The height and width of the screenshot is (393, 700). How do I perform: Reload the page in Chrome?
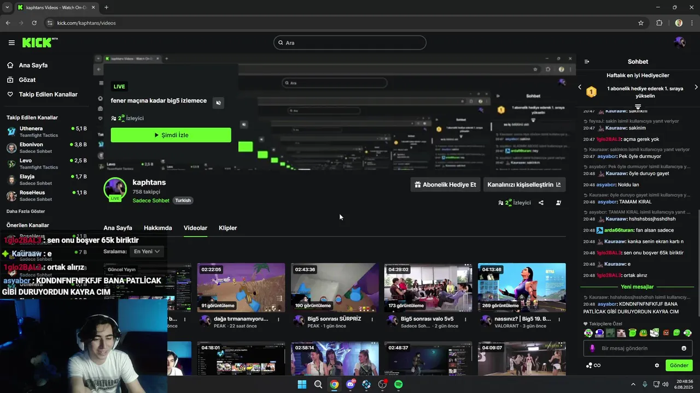click(x=34, y=23)
